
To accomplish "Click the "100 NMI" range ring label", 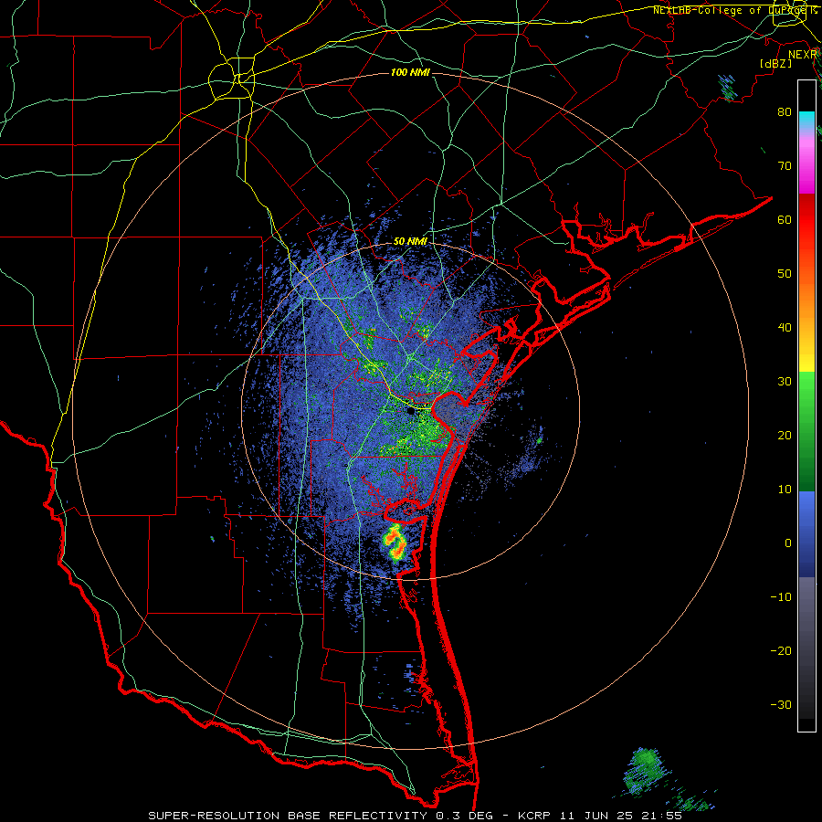I will 410,72.
